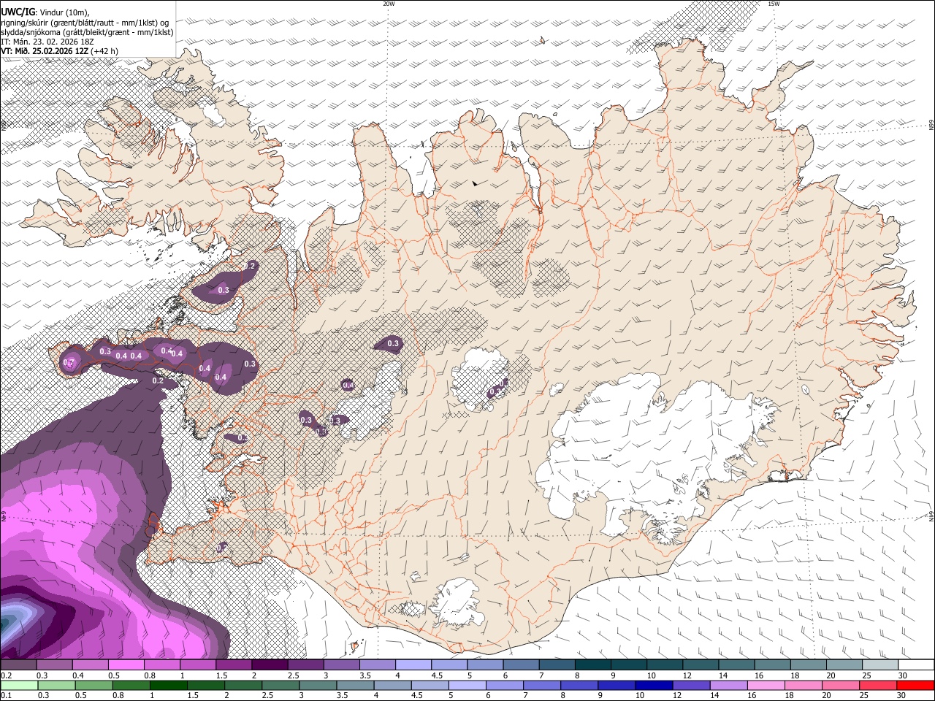The image size is (935, 701).
Task: Click the 0.3–0.4 snow legend swatch
Action: (x=54, y=665)
